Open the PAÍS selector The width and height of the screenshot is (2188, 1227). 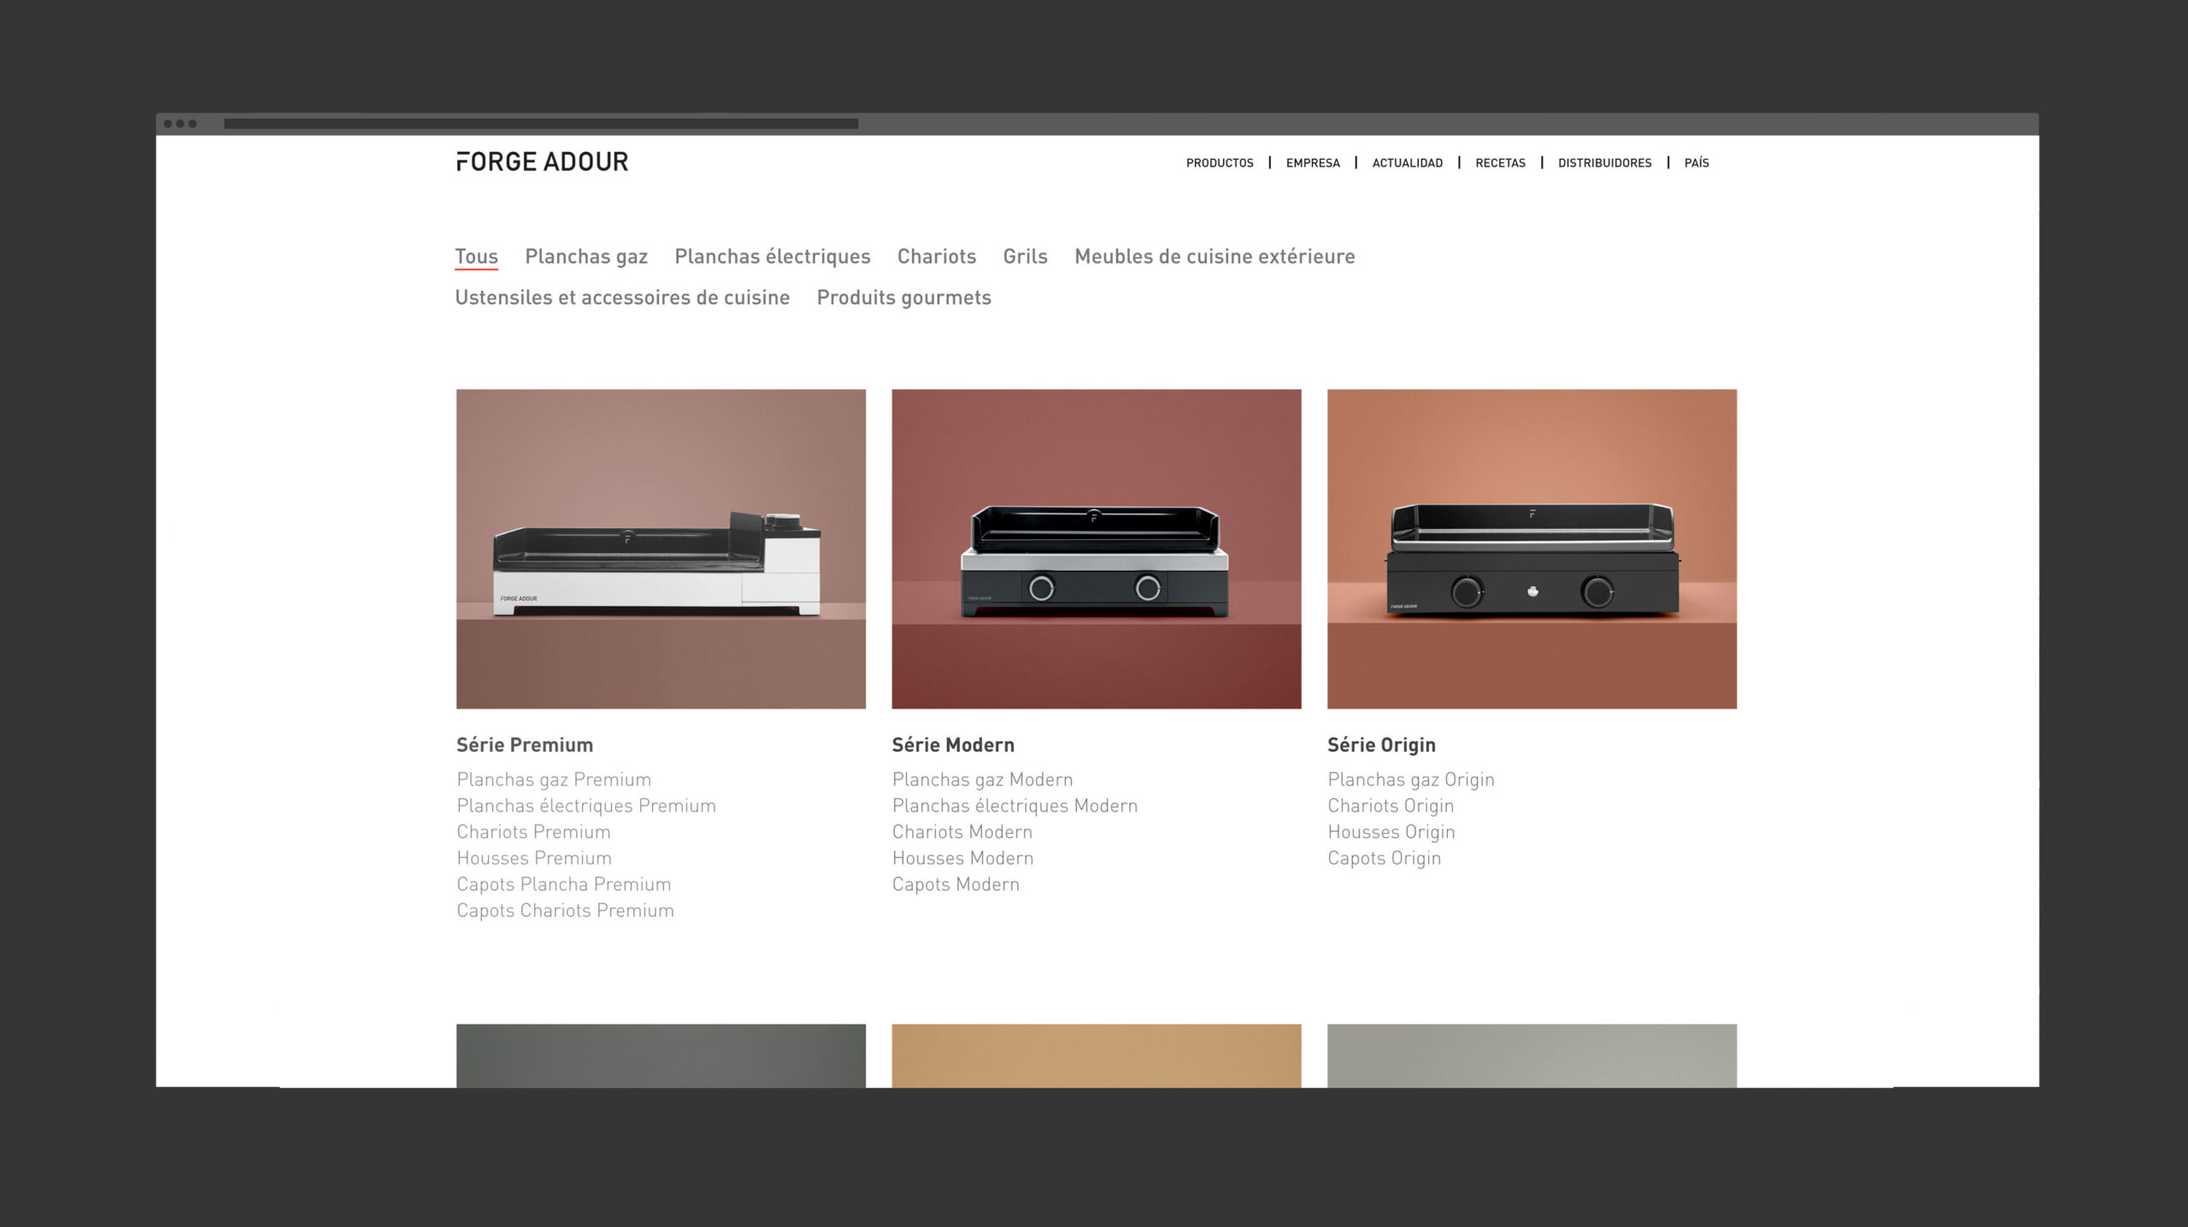click(x=1697, y=162)
